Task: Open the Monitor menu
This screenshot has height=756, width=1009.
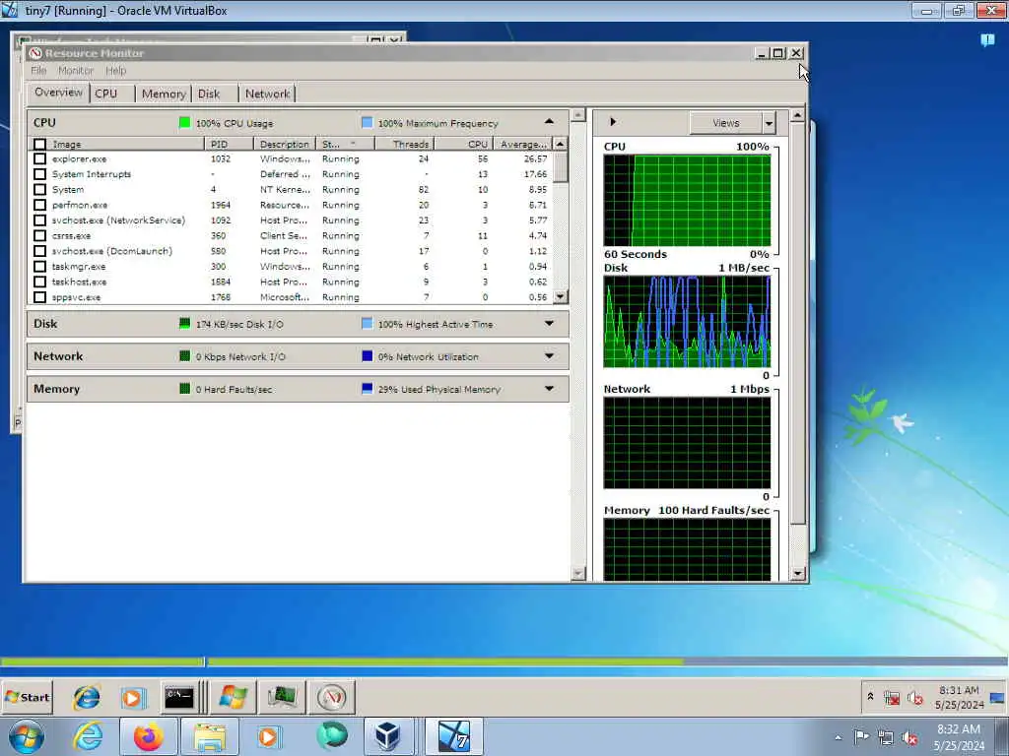Action: 76,70
